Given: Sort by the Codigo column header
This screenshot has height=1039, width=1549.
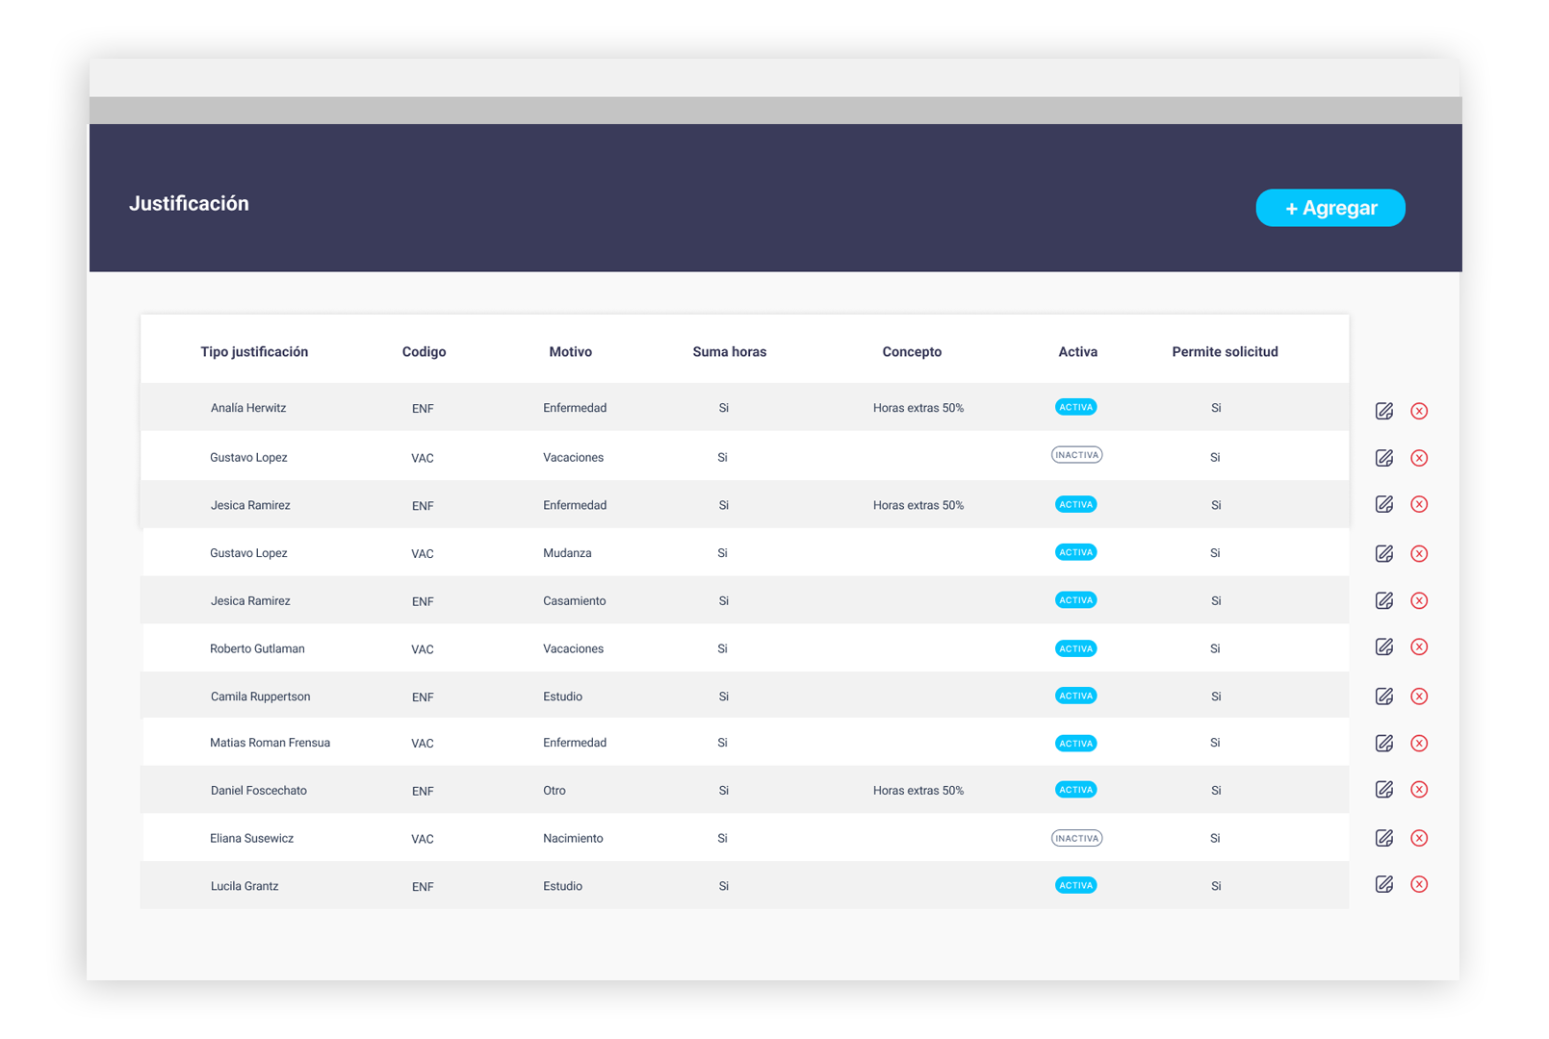Looking at the screenshot, I should pos(424,352).
